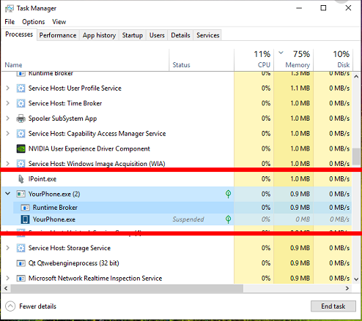Switch to the App history tab

(x=99, y=35)
